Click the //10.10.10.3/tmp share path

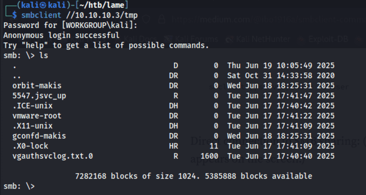point(102,15)
